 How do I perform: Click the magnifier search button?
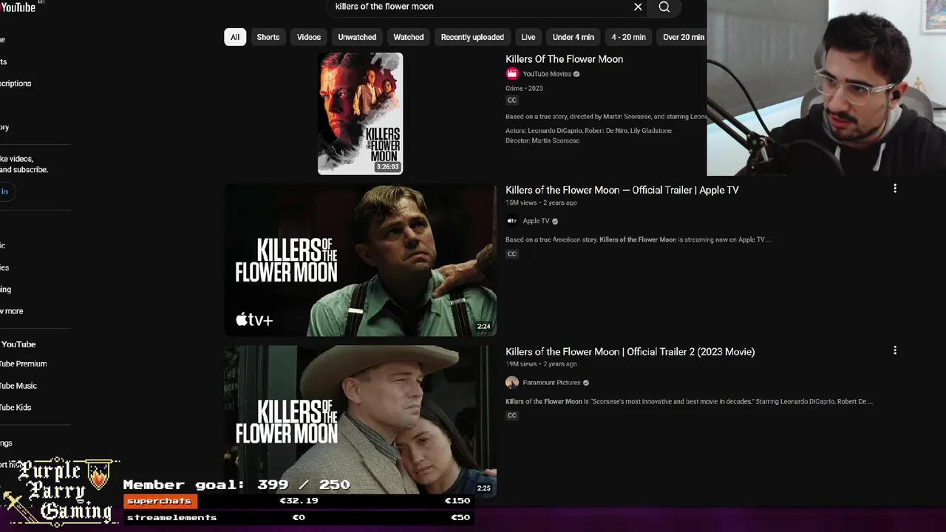[664, 7]
